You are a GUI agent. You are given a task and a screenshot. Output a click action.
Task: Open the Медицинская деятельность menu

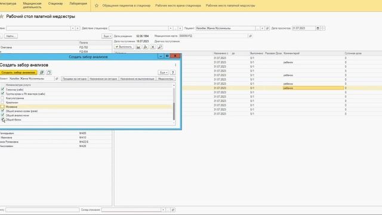(32, 5)
